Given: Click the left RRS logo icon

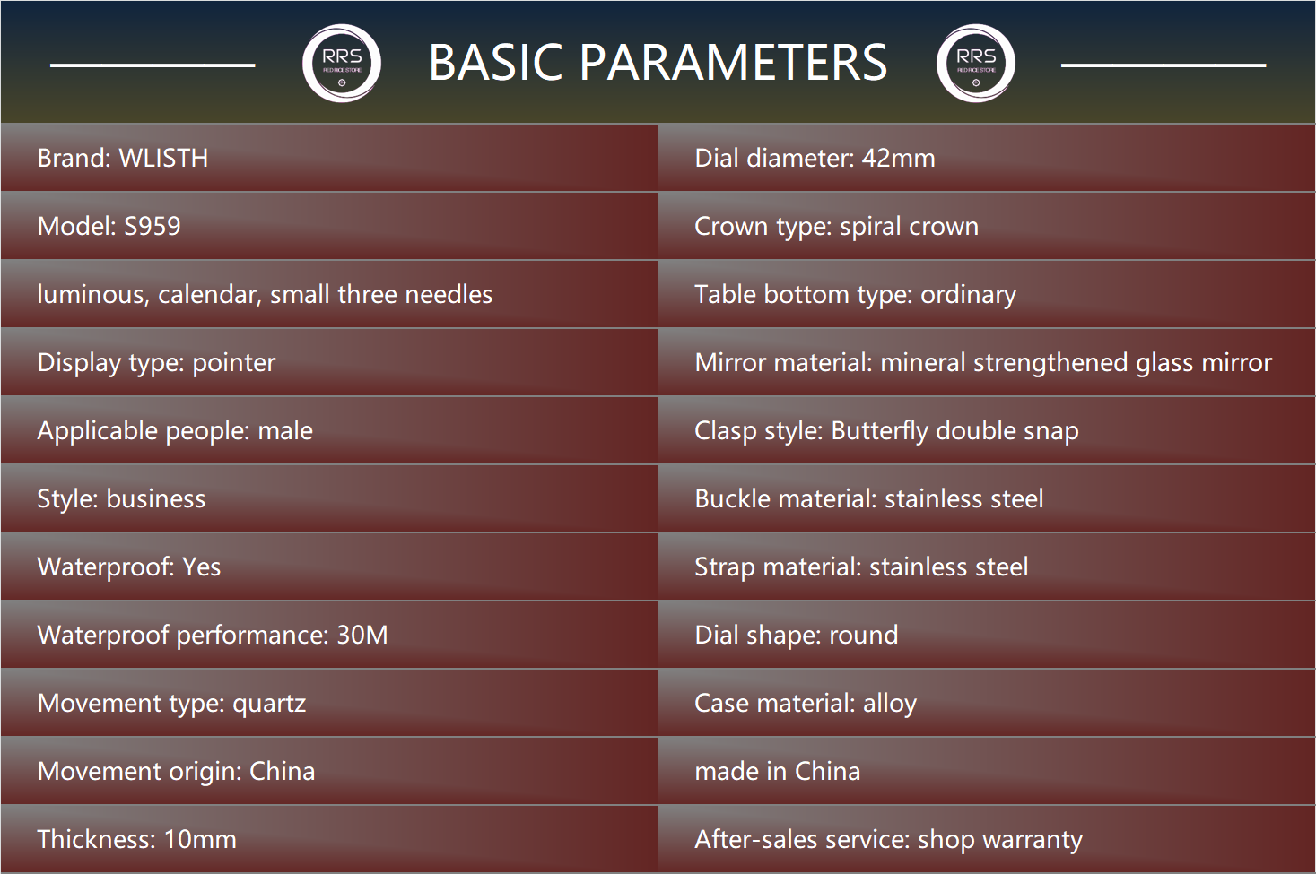Looking at the screenshot, I should (x=342, y=64).
